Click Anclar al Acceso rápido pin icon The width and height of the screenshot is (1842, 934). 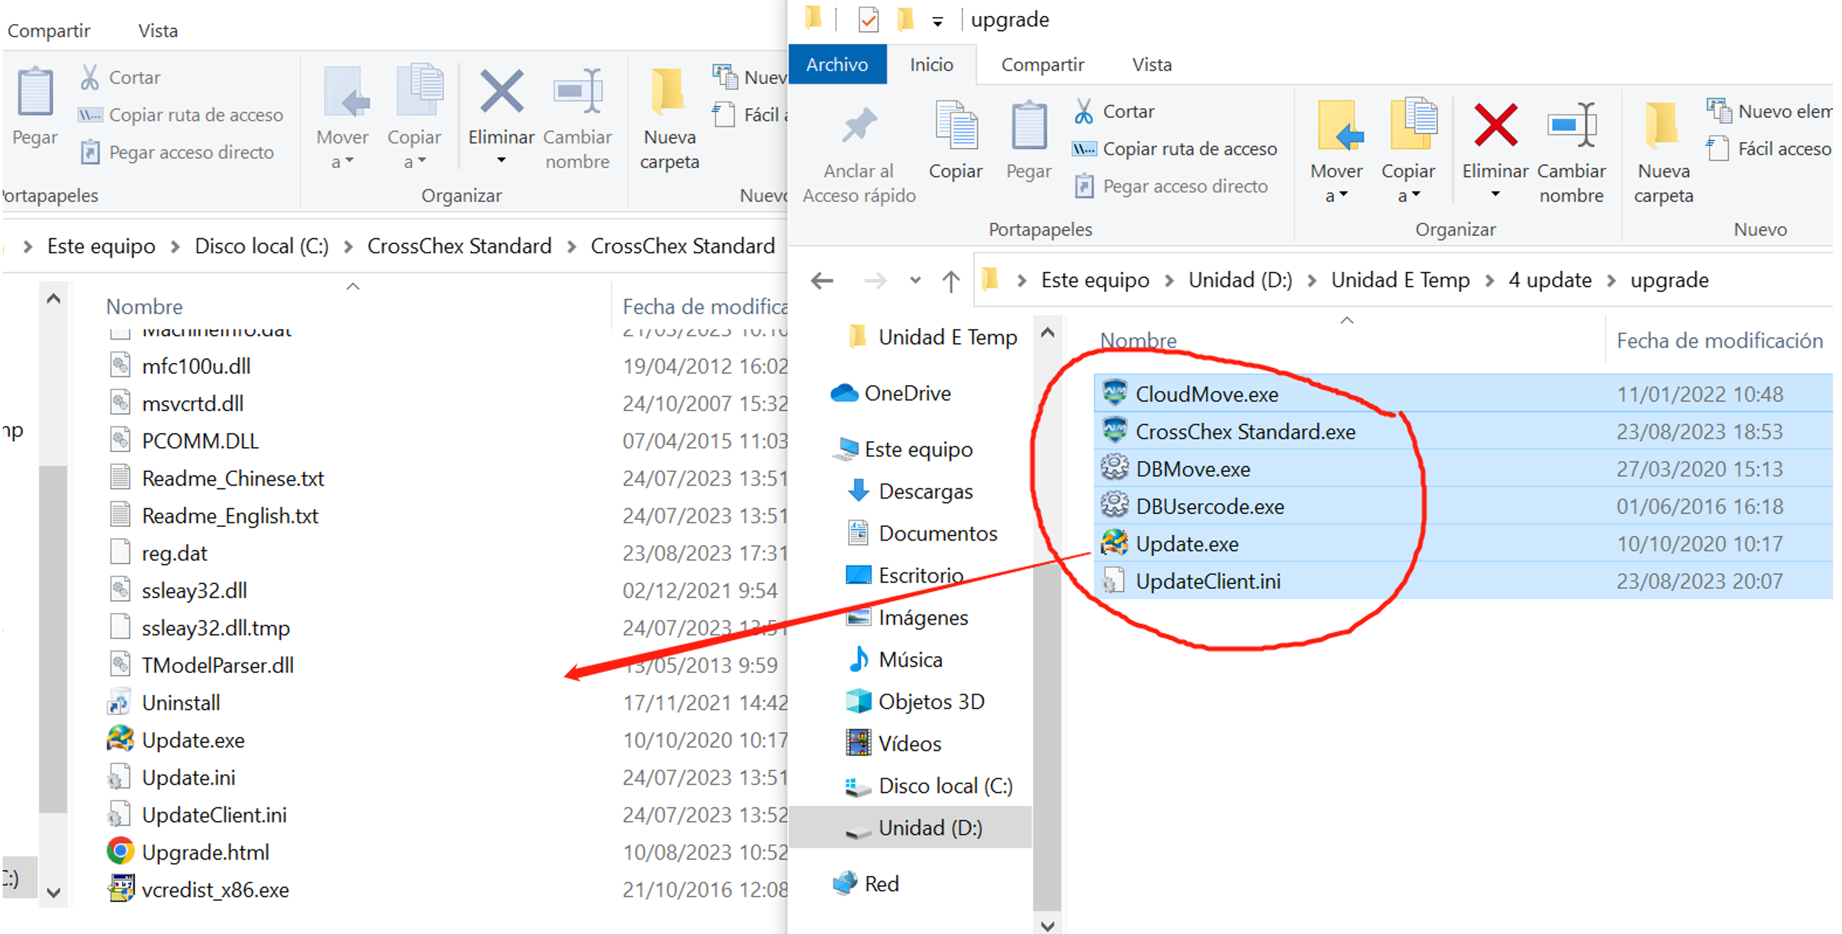click(x=859, y=126)
